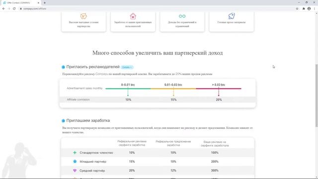Click the 0.01-0.03 btc label
Screen dimensions: 318x179
[x=173, y=85]
